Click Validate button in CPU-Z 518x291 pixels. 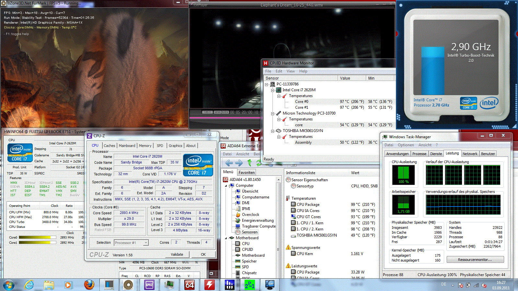(x=177, y=254)
